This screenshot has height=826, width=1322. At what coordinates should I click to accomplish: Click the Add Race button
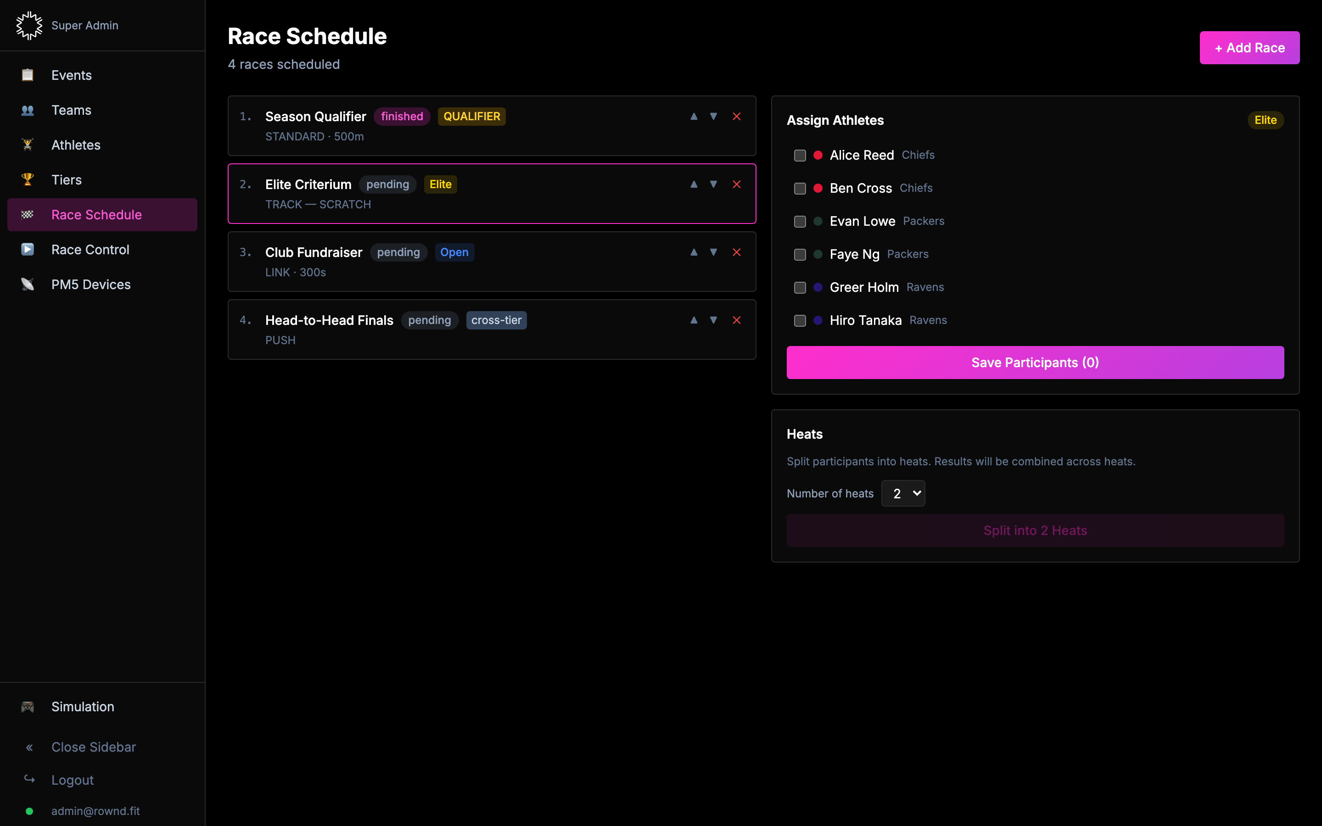click(1249, 48)
